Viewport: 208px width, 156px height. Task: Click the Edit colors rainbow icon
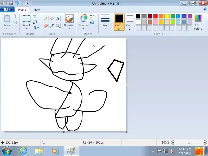pos(198,18)
